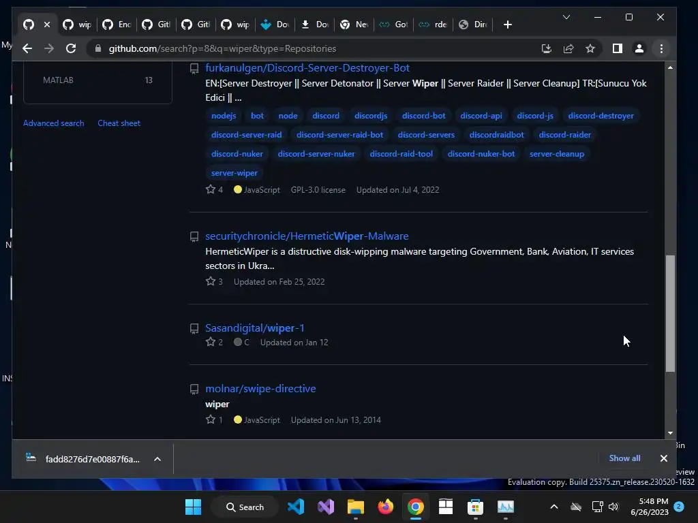
Task: Click the browser forward arrow
Action: coord(49,48)
